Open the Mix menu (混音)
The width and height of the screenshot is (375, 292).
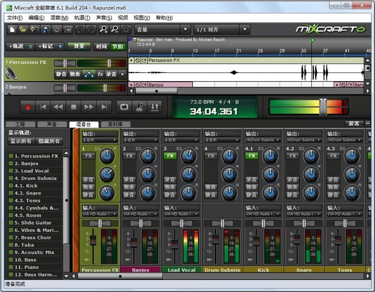(59, 17)
